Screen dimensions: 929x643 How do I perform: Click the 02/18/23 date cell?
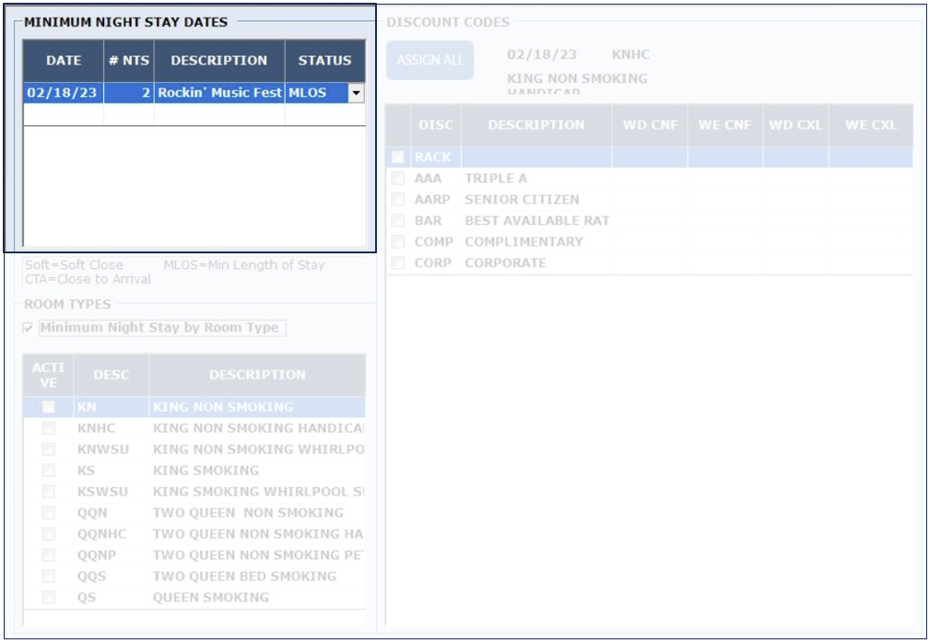pos(63,93)
